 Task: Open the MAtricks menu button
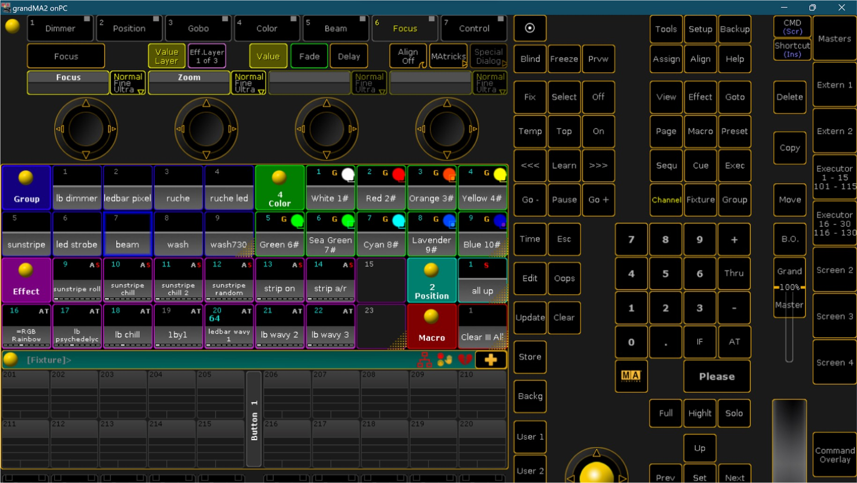coord(448,56)
